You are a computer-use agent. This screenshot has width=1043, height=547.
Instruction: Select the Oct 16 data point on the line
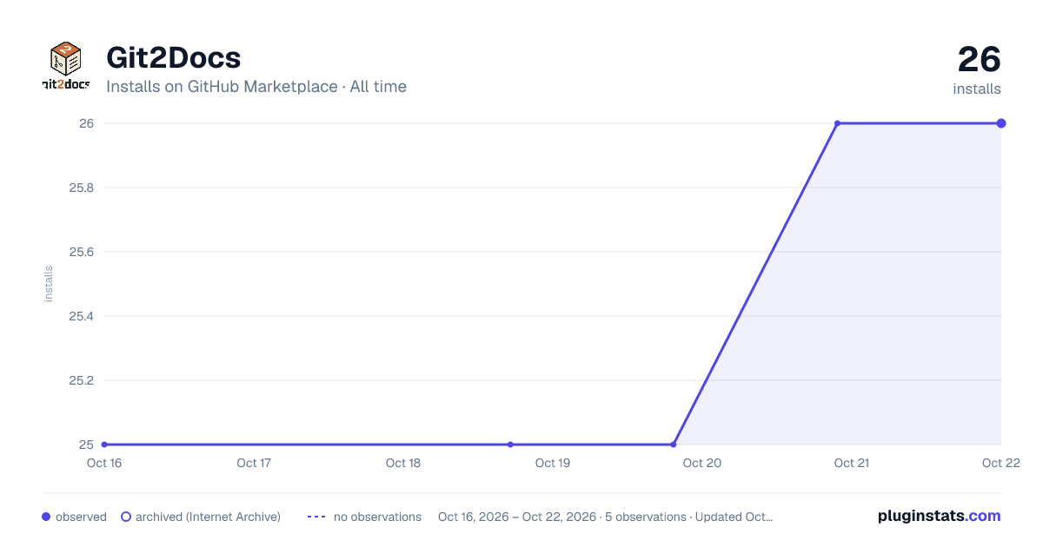point(104,445)
